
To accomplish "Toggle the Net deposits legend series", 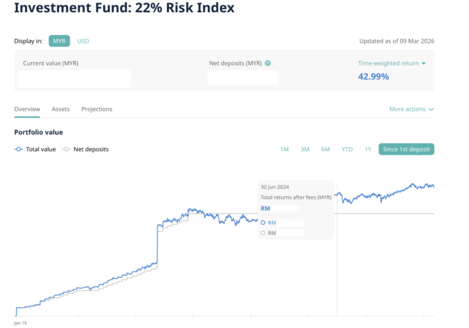I will pos(86,149).
